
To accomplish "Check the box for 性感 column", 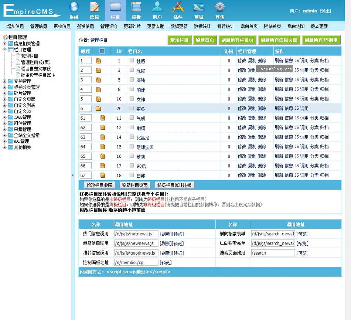I will [x=132, y=60].
